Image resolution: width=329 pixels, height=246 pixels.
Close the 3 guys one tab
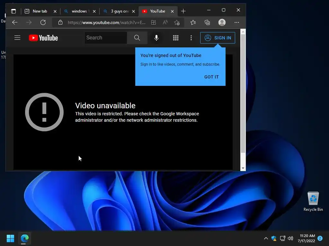(x=133, y=11)
